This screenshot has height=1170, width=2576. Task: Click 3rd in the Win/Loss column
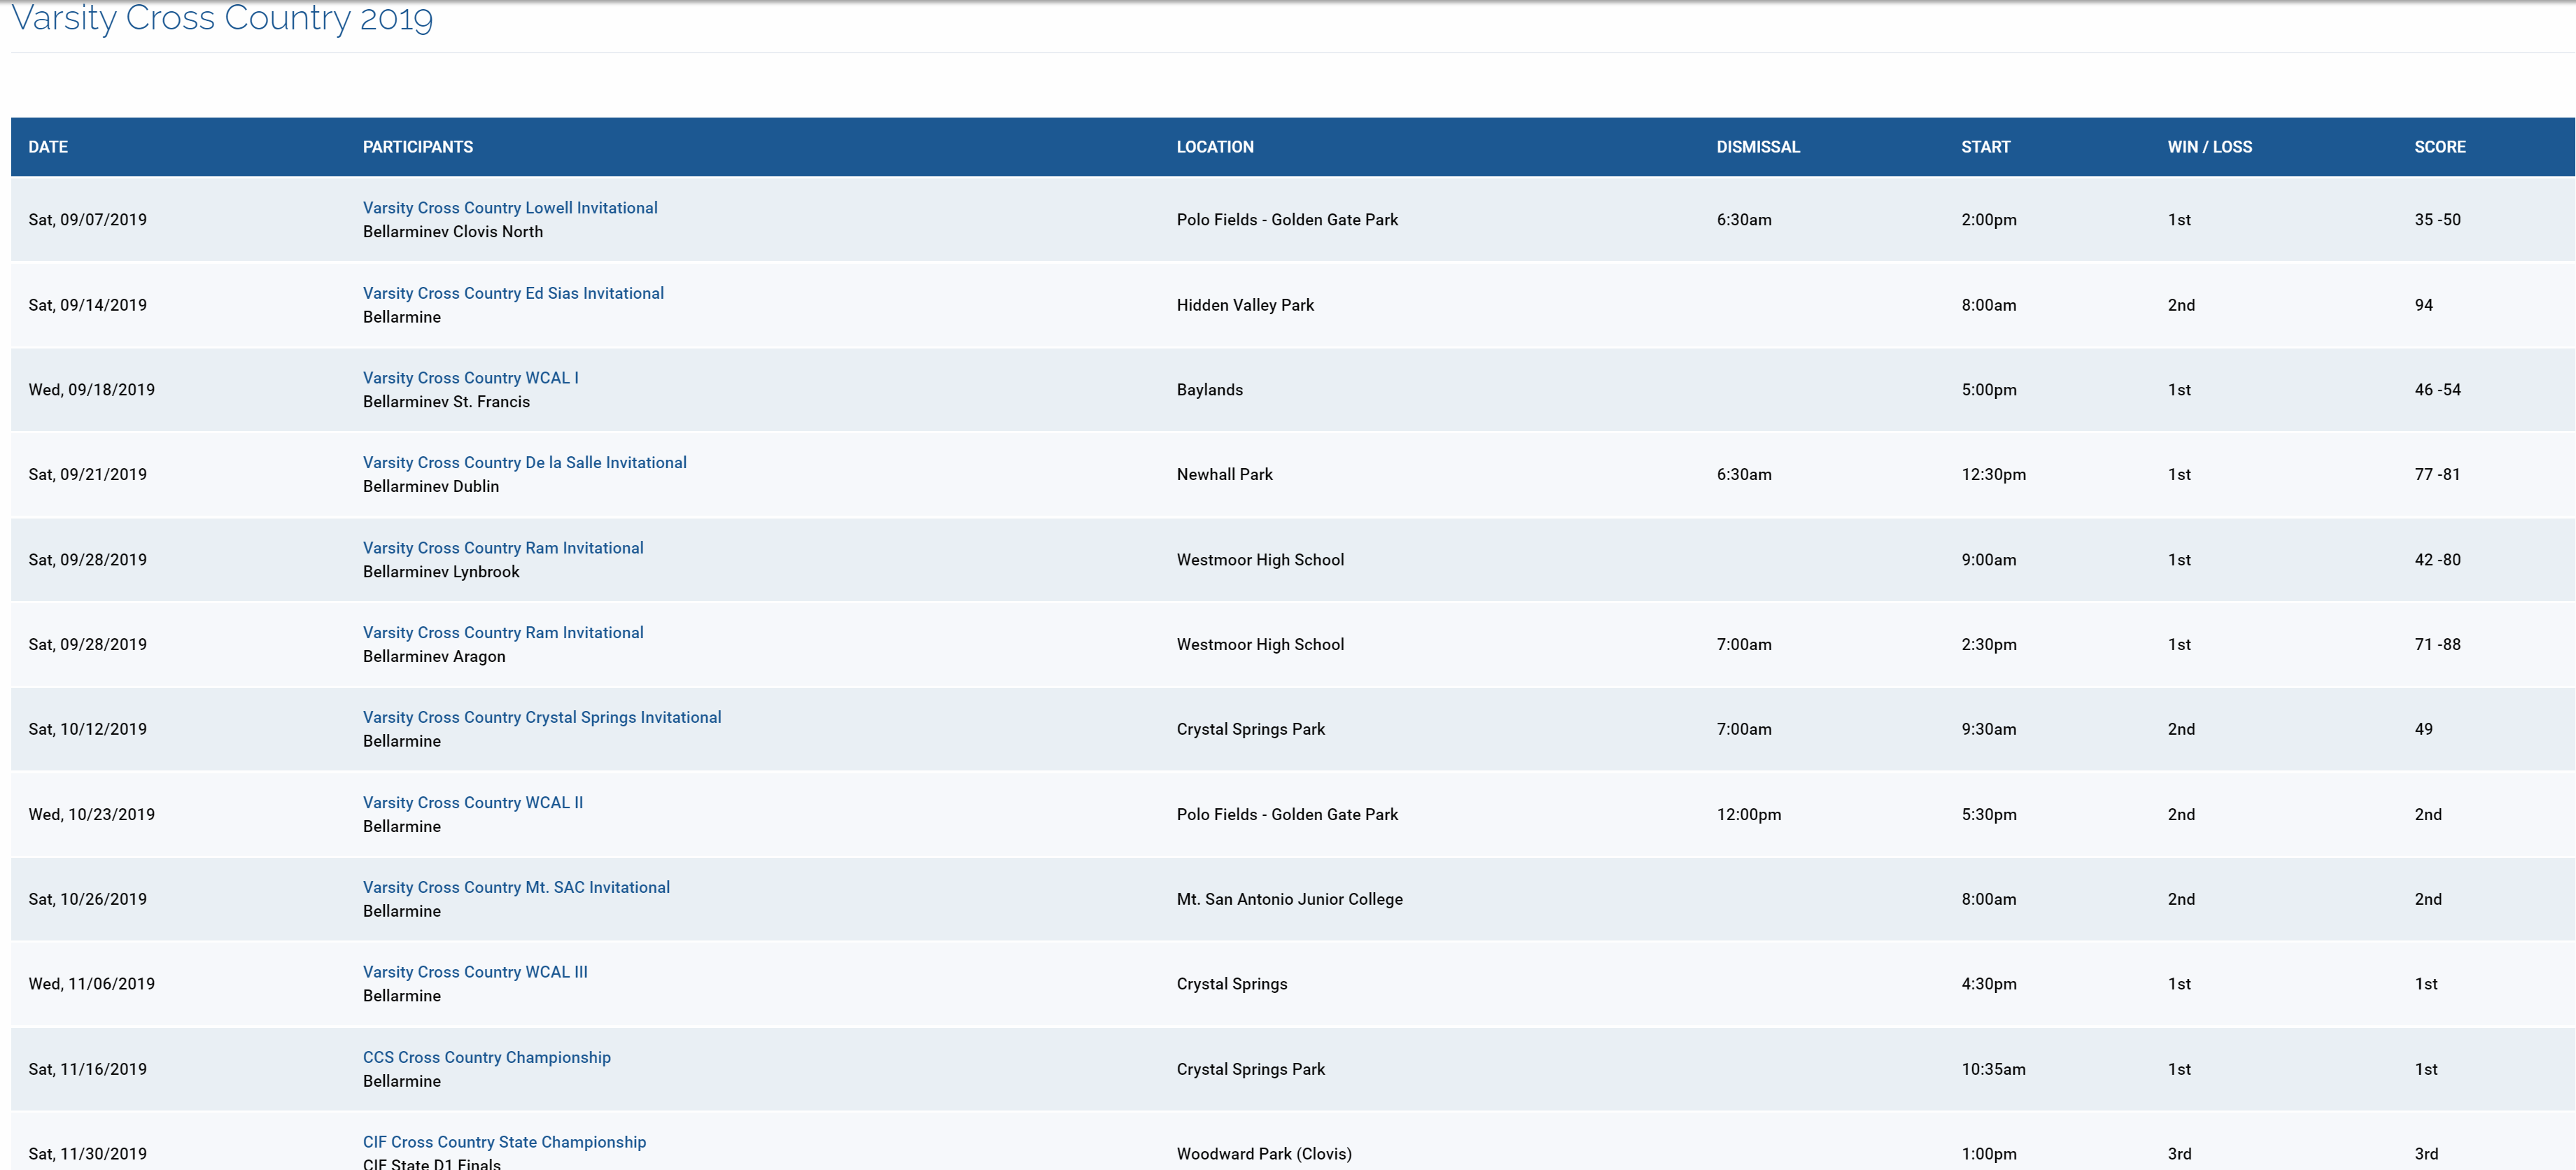click(x=2180, y=1154)
